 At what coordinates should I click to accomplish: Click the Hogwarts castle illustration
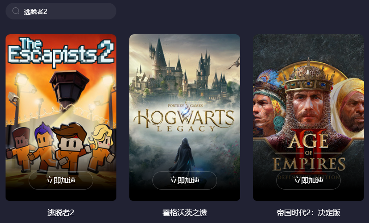click(181, 71)
